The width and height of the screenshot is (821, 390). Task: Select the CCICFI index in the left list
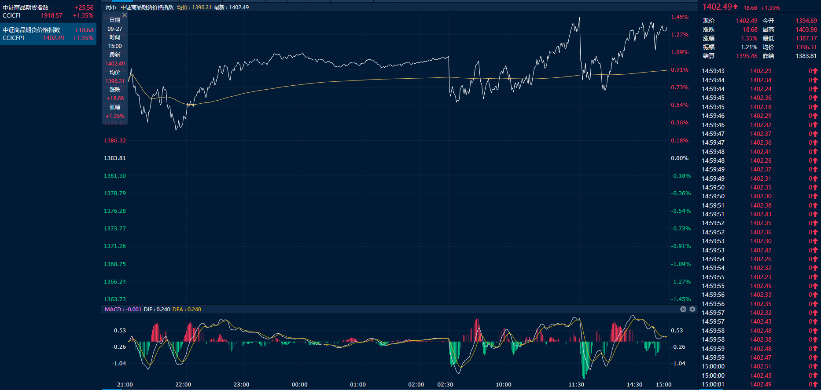(x=48, y=11)
